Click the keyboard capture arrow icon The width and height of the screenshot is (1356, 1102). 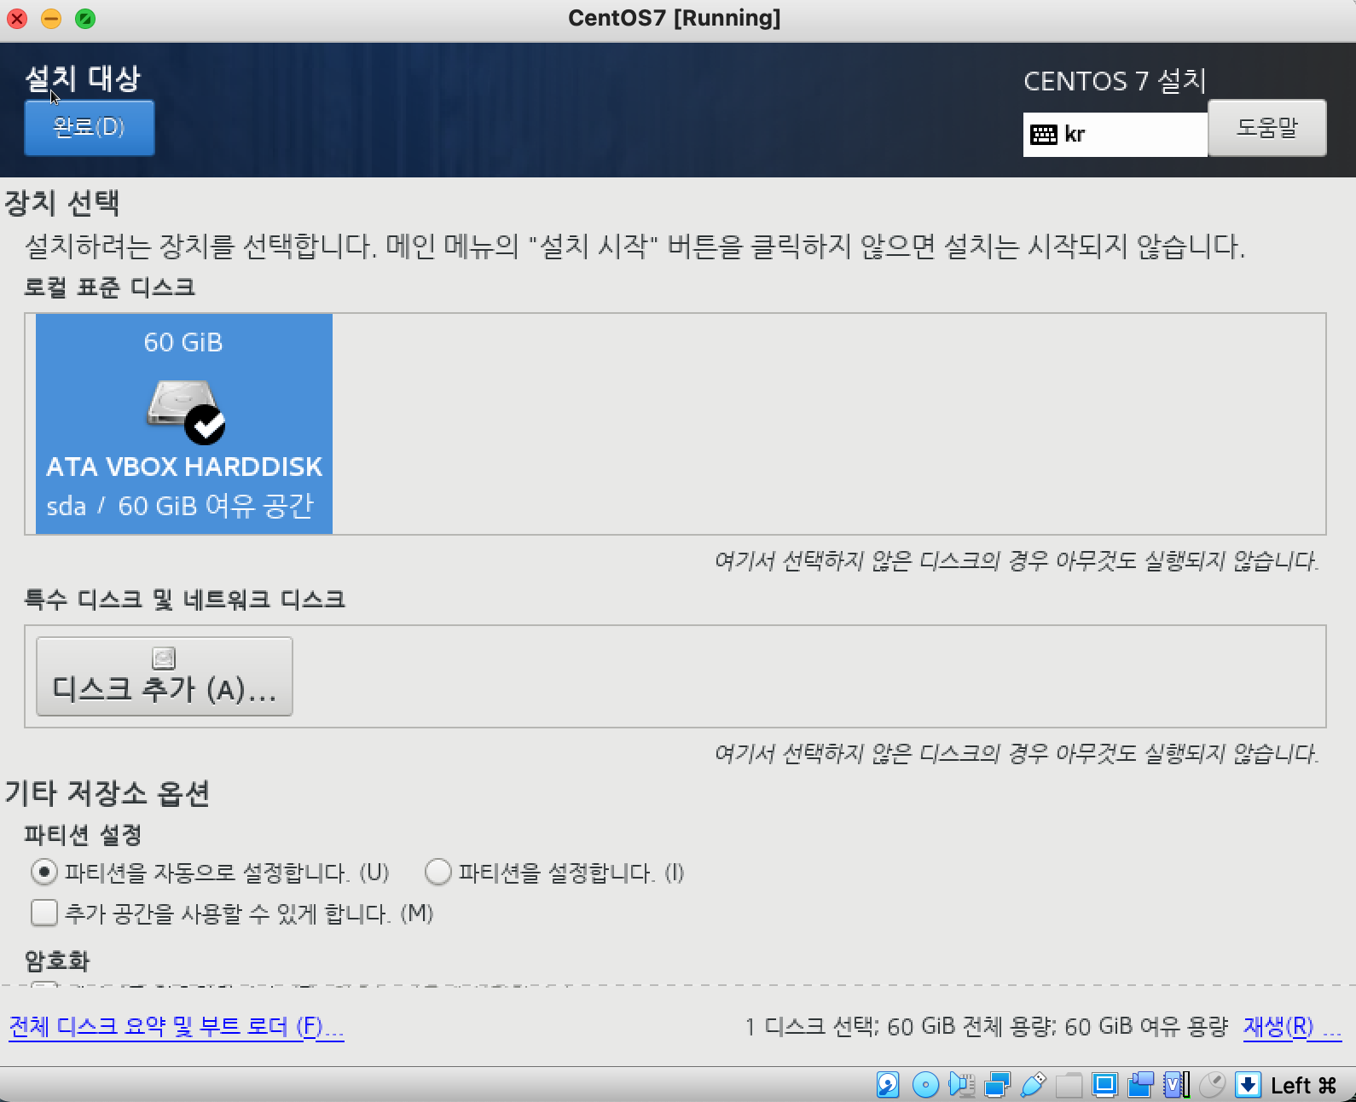click(1248, 1085)
